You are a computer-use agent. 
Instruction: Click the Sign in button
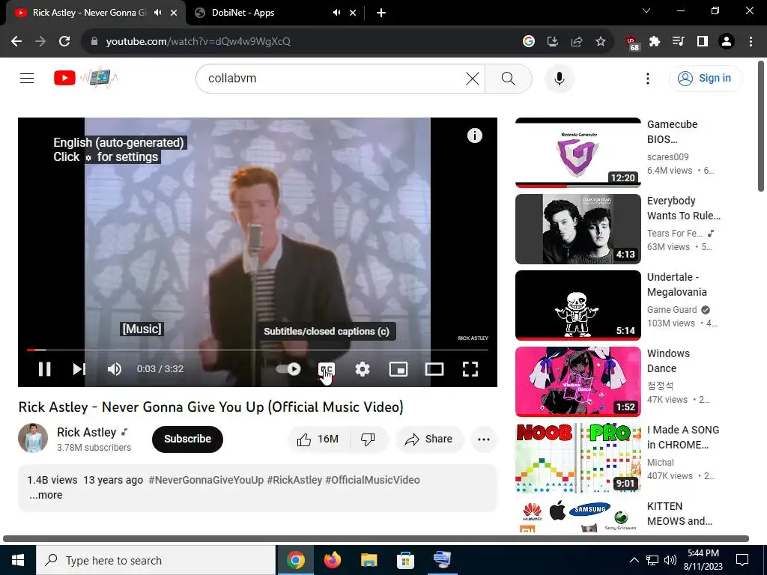click(706, 78)
